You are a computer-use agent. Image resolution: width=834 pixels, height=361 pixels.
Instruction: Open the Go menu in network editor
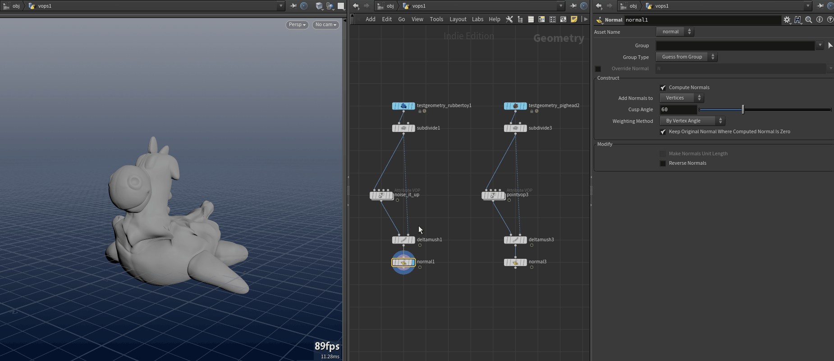point(402,19)
